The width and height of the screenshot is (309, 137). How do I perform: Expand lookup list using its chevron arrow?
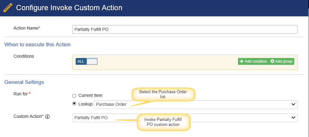point(293,104)
